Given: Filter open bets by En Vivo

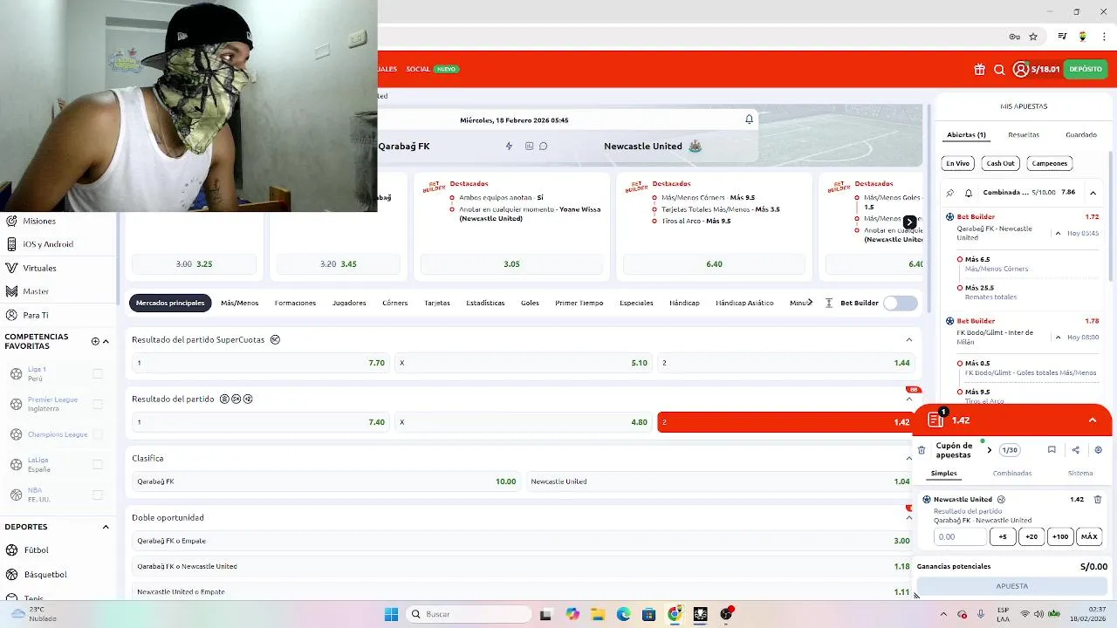Looking at the screenshot, I should pyautogui.click(x=957, y=163).
